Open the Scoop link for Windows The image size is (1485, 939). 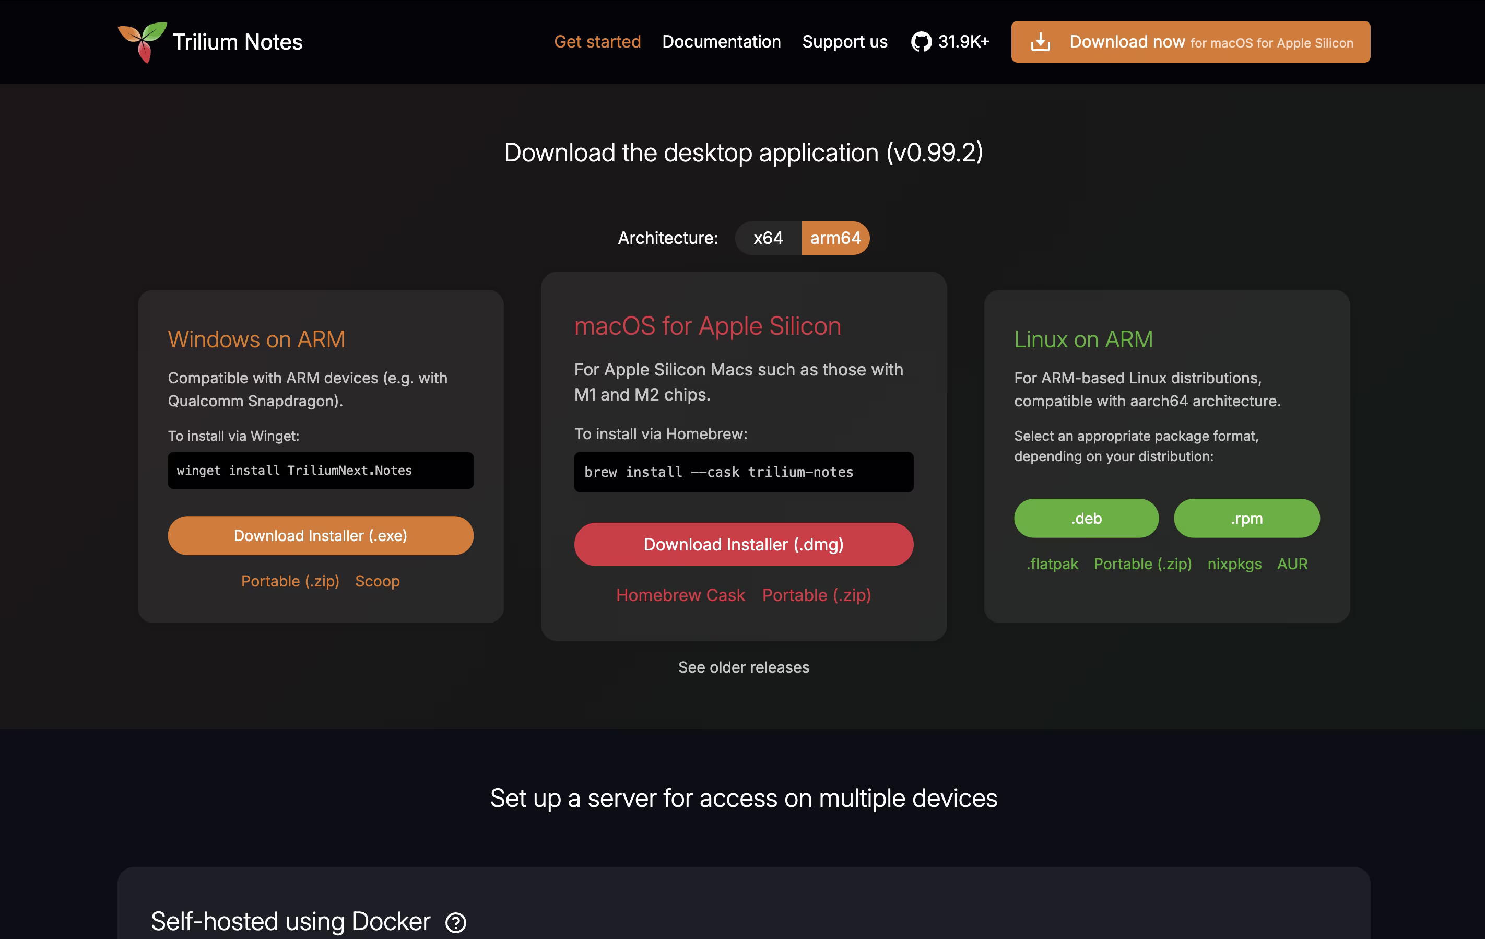(x=377, y=581)
